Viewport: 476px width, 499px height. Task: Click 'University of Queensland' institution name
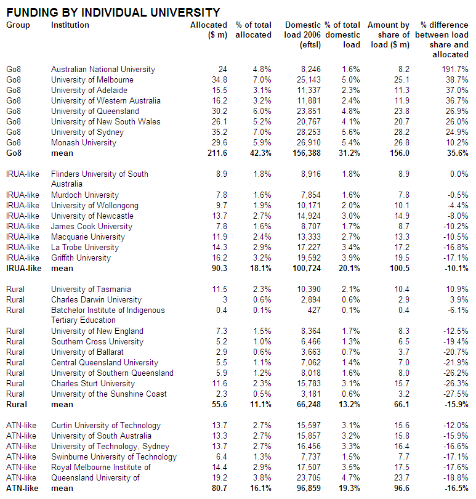coord(95,112)
